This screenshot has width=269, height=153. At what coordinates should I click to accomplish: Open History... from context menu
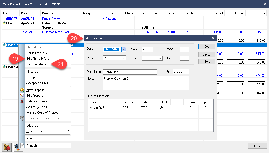[32, 71]
